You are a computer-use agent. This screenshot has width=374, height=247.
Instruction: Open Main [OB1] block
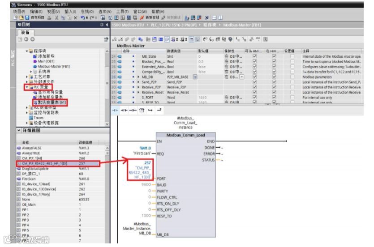pos(46,61)
